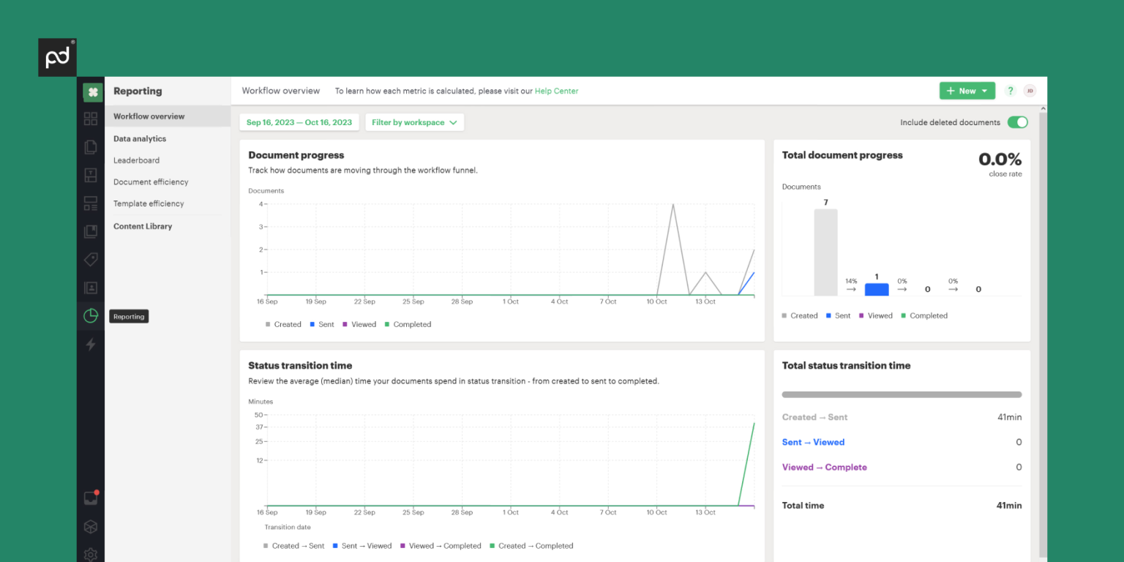Open the Sep 16 – Oct 16 date range picker
This screenshot has width=1124, height=562.
click(x=299, y=122)
